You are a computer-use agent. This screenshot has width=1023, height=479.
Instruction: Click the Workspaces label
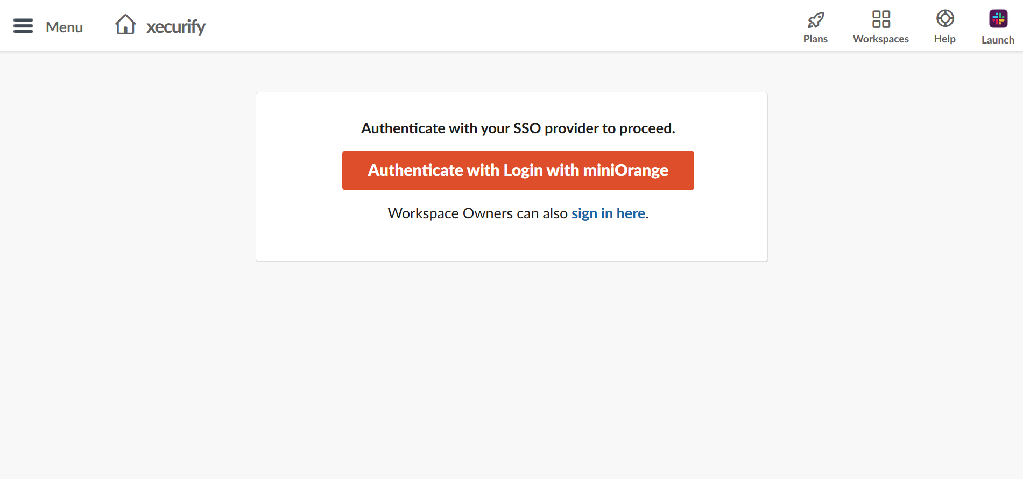click(881, 39)
